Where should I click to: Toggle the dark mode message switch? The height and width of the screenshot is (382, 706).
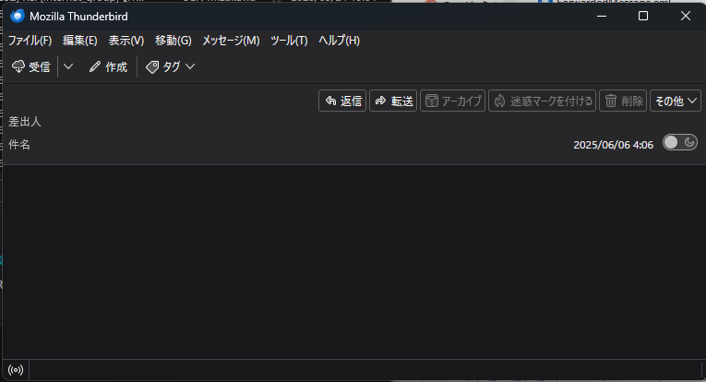coord(680,143)
